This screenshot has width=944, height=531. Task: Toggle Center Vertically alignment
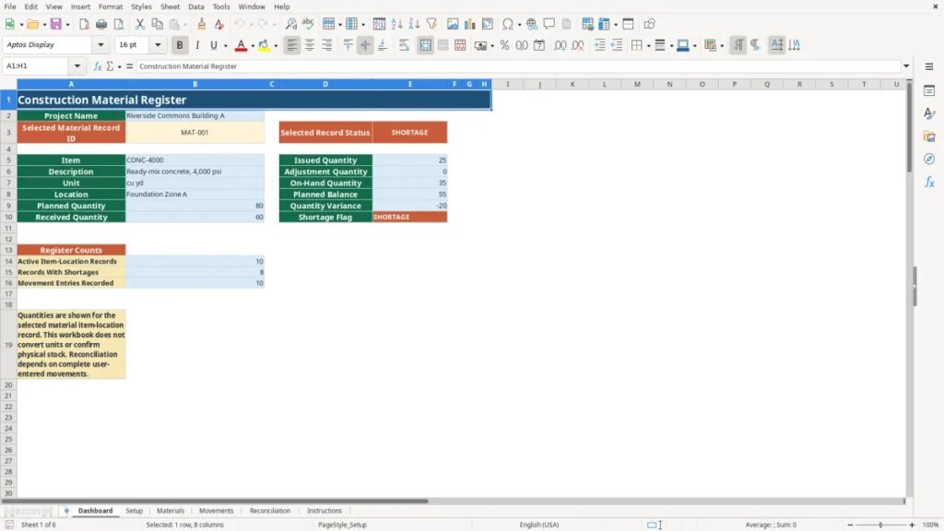365,45
